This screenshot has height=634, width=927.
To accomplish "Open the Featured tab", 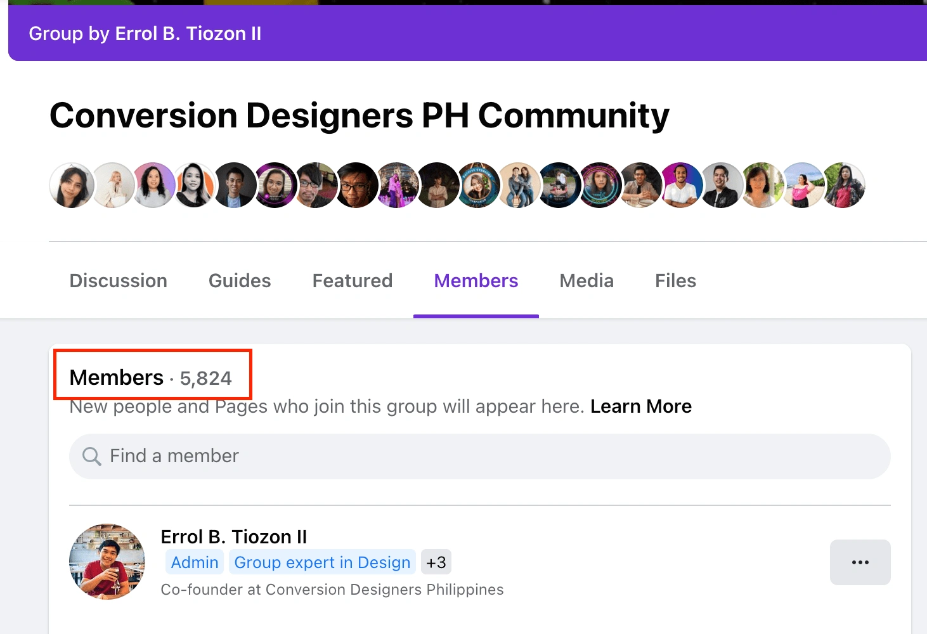I will [x=353, y=281].
